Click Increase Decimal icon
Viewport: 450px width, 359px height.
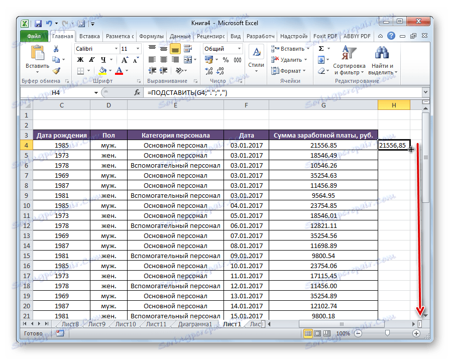point(209,71)
